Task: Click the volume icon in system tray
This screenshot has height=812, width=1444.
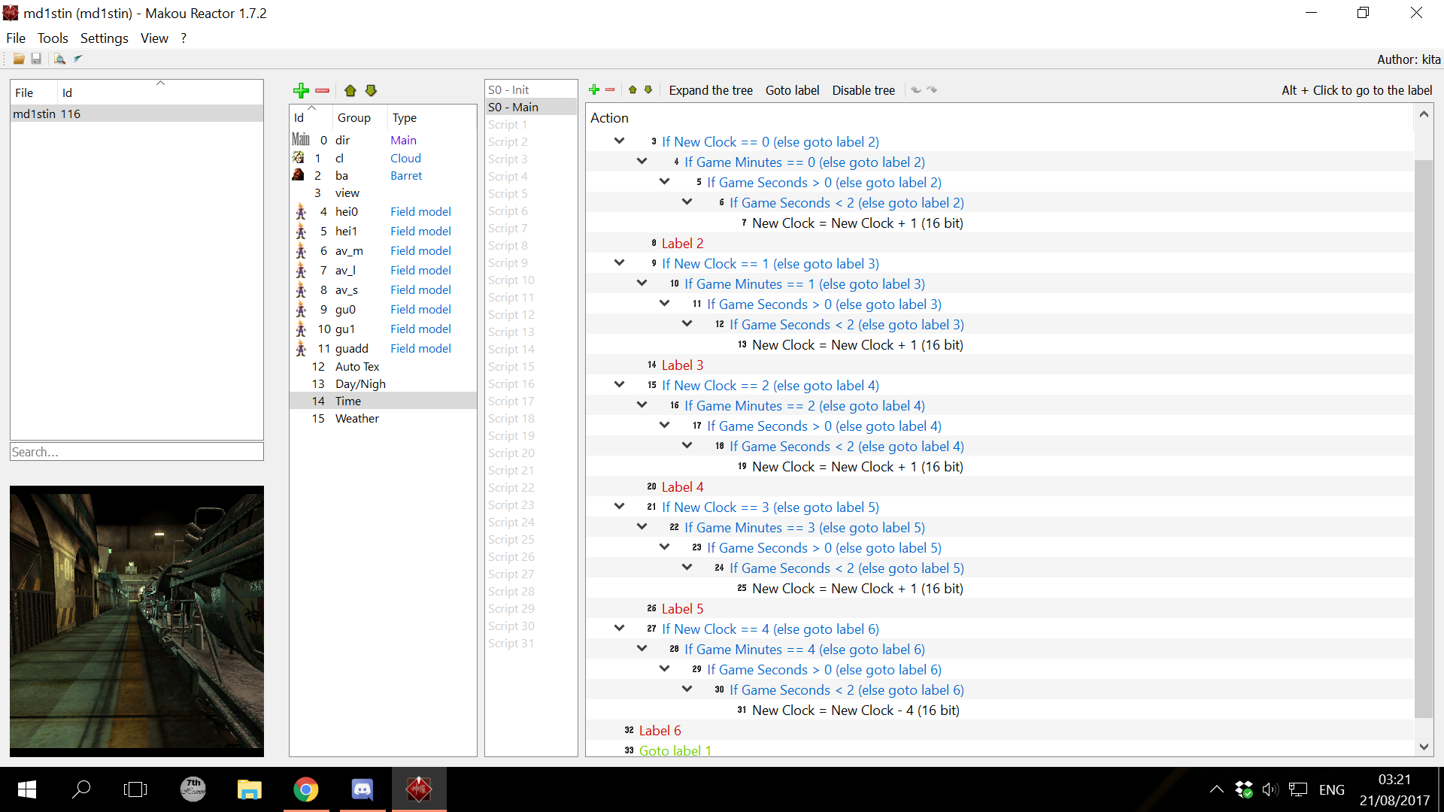Action: (1270, 789)
